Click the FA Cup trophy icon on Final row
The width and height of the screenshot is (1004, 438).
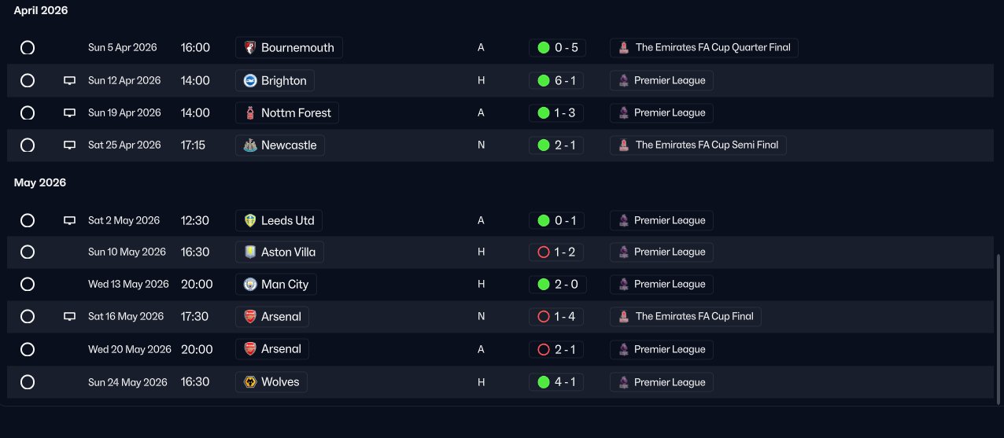coord(624,316)
